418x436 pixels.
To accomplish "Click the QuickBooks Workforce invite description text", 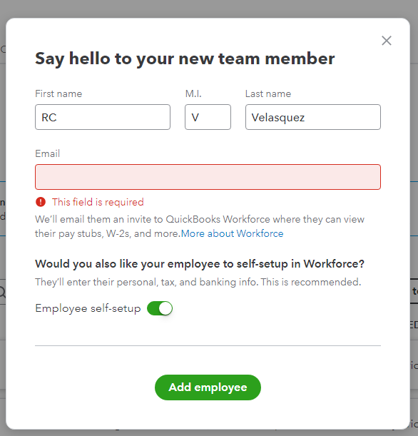I will tap(200, 226).
